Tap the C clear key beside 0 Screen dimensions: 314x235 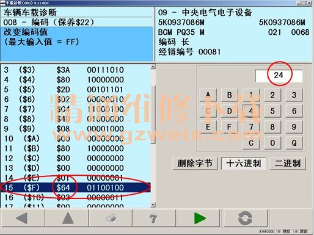[x=251, y=143]
